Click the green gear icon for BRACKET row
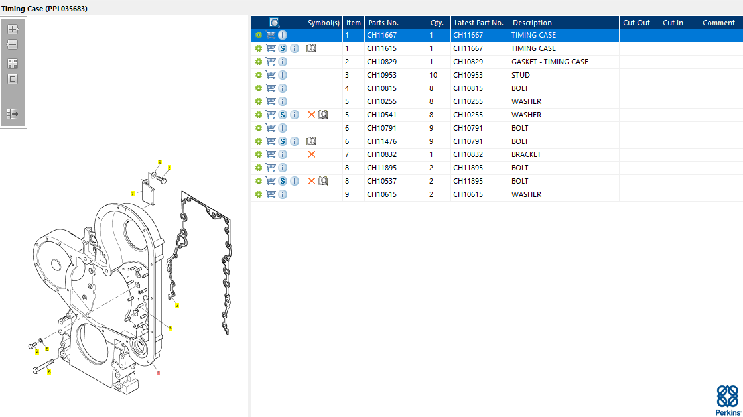Image resolution: width=743 pixels, height=417 pixels. point(259,154)
